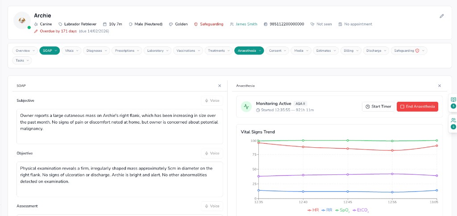Click the red Safeguarding shield icon in header
This screenshot has height=216, width=457.
(196, 24)
